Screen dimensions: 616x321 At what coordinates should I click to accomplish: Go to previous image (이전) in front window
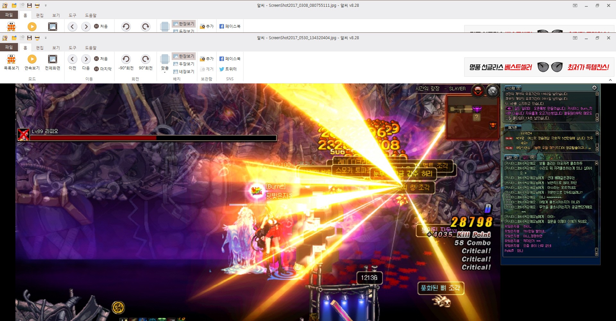[x=73, y=62]
